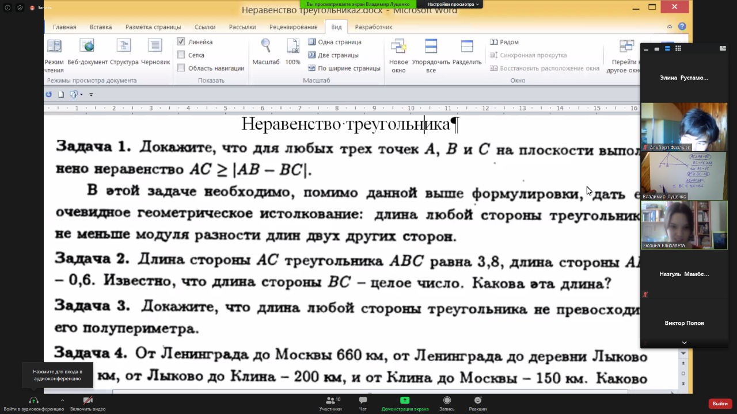
Task: Click the 100% zoom icon
Action: 292,47
